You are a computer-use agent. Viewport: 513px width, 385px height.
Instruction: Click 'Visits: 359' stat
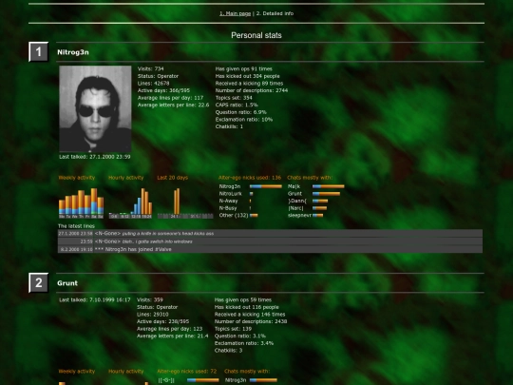(150, 299)
